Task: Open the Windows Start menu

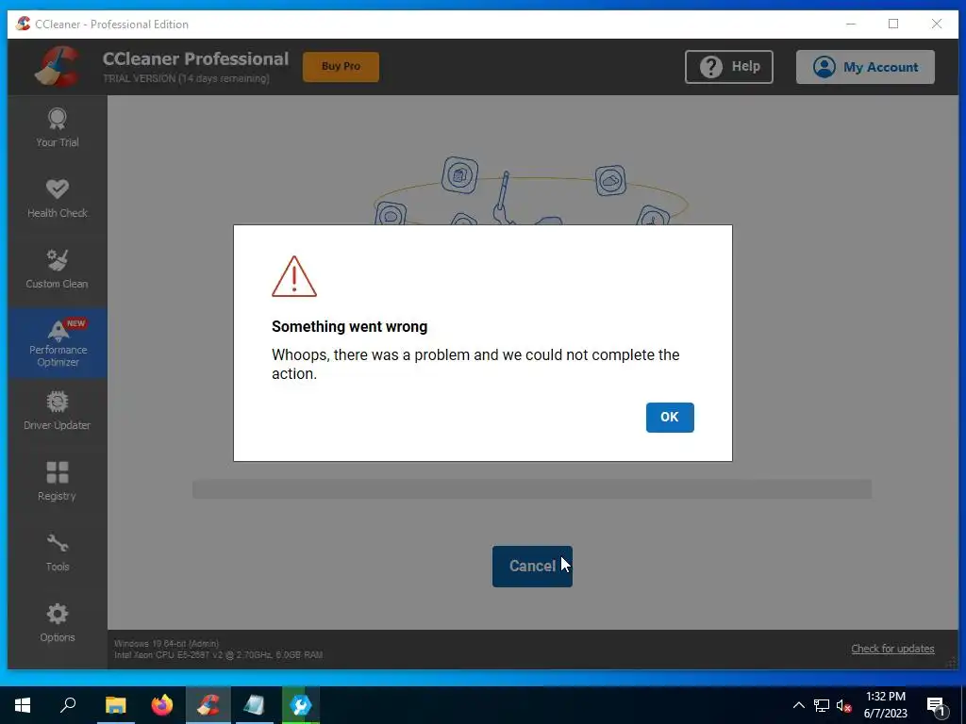Action: point(23,705)
